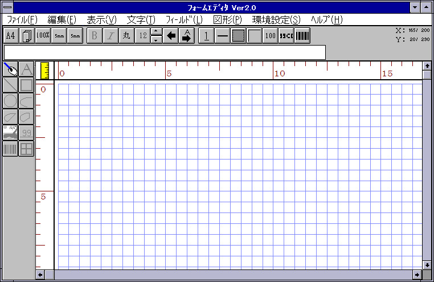Click the horizontal scrollbar right arrow
Image resolution: width=434 pixels, height=282 pixels.
click(x=417, y=275)
